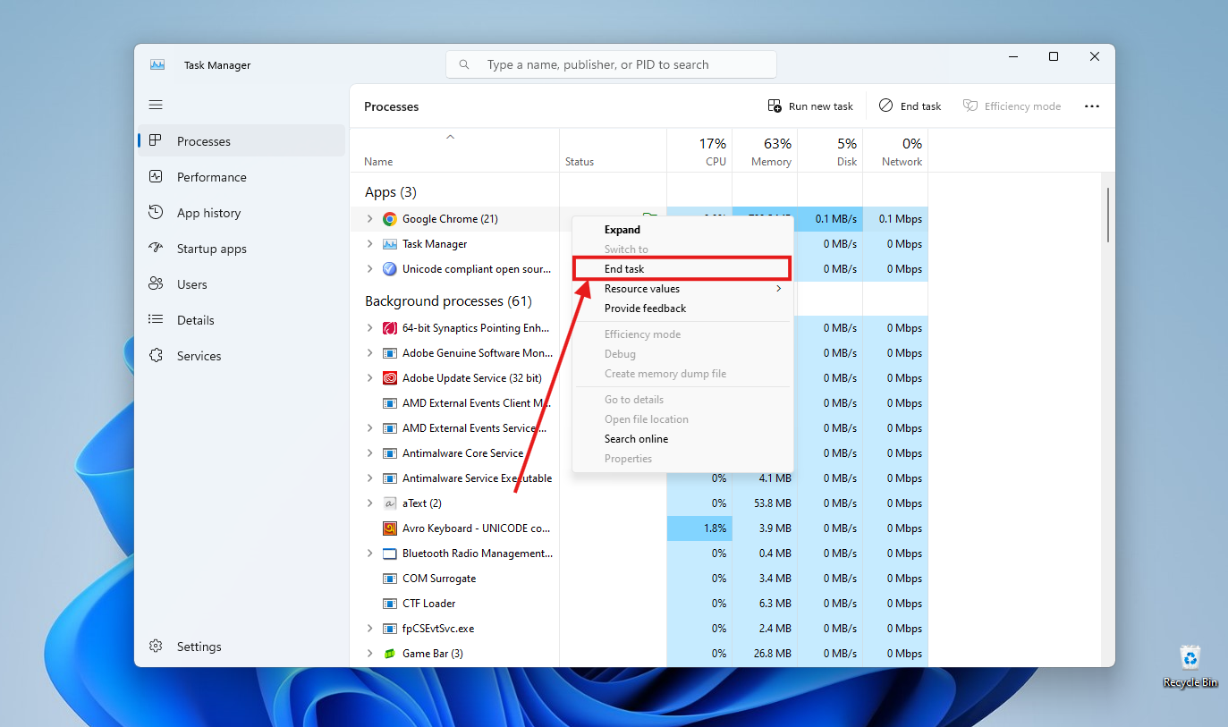Click Run new task button
The image size is (1228, 727).
(x=810, y=106)
